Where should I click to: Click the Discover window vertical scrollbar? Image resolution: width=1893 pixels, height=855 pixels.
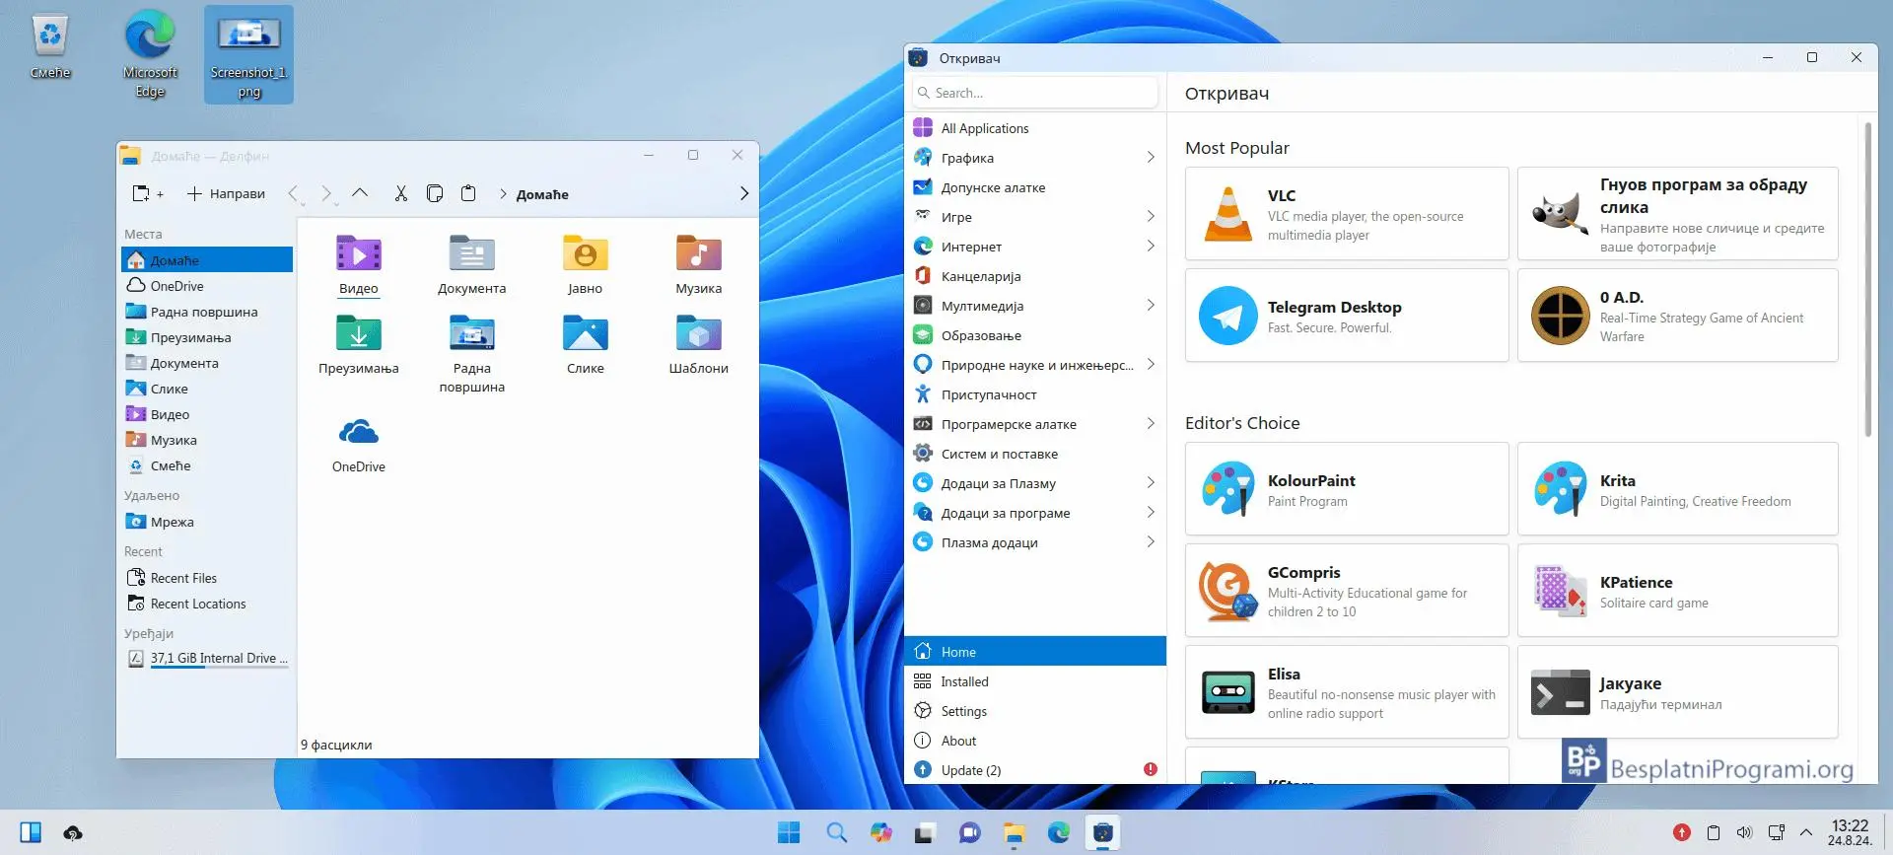pyautogui.click(x=1867, y=279)
